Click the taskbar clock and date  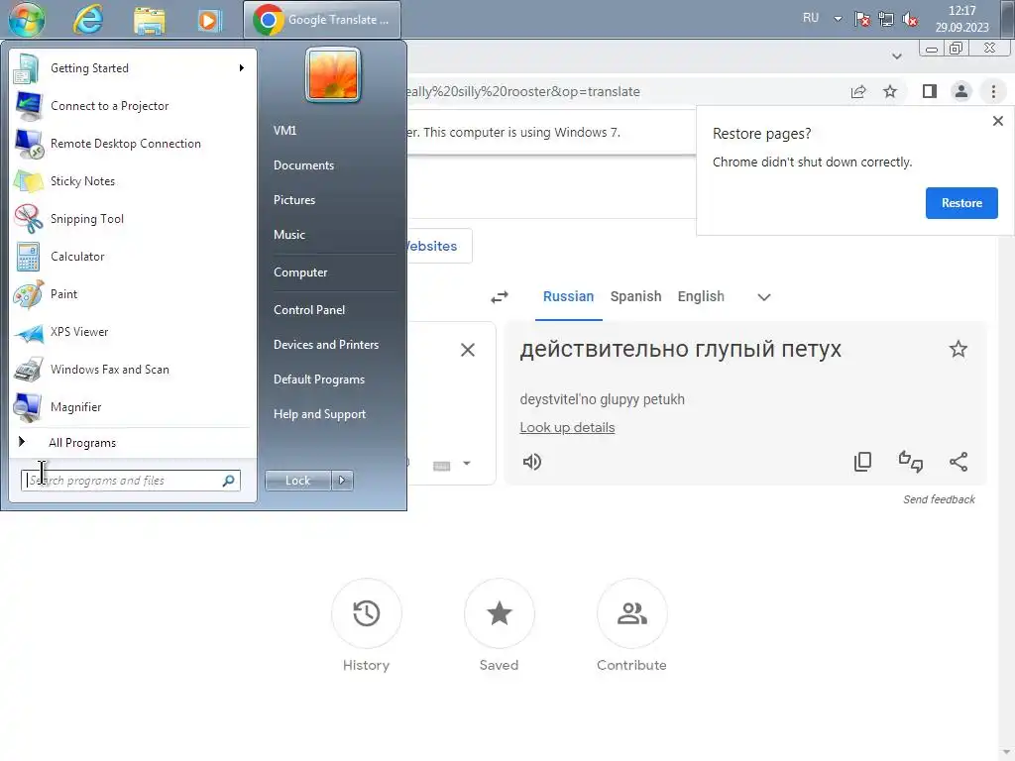[961, 19]
